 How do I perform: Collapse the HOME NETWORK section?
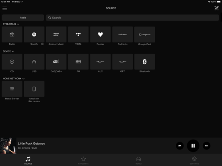pos(14,79)
